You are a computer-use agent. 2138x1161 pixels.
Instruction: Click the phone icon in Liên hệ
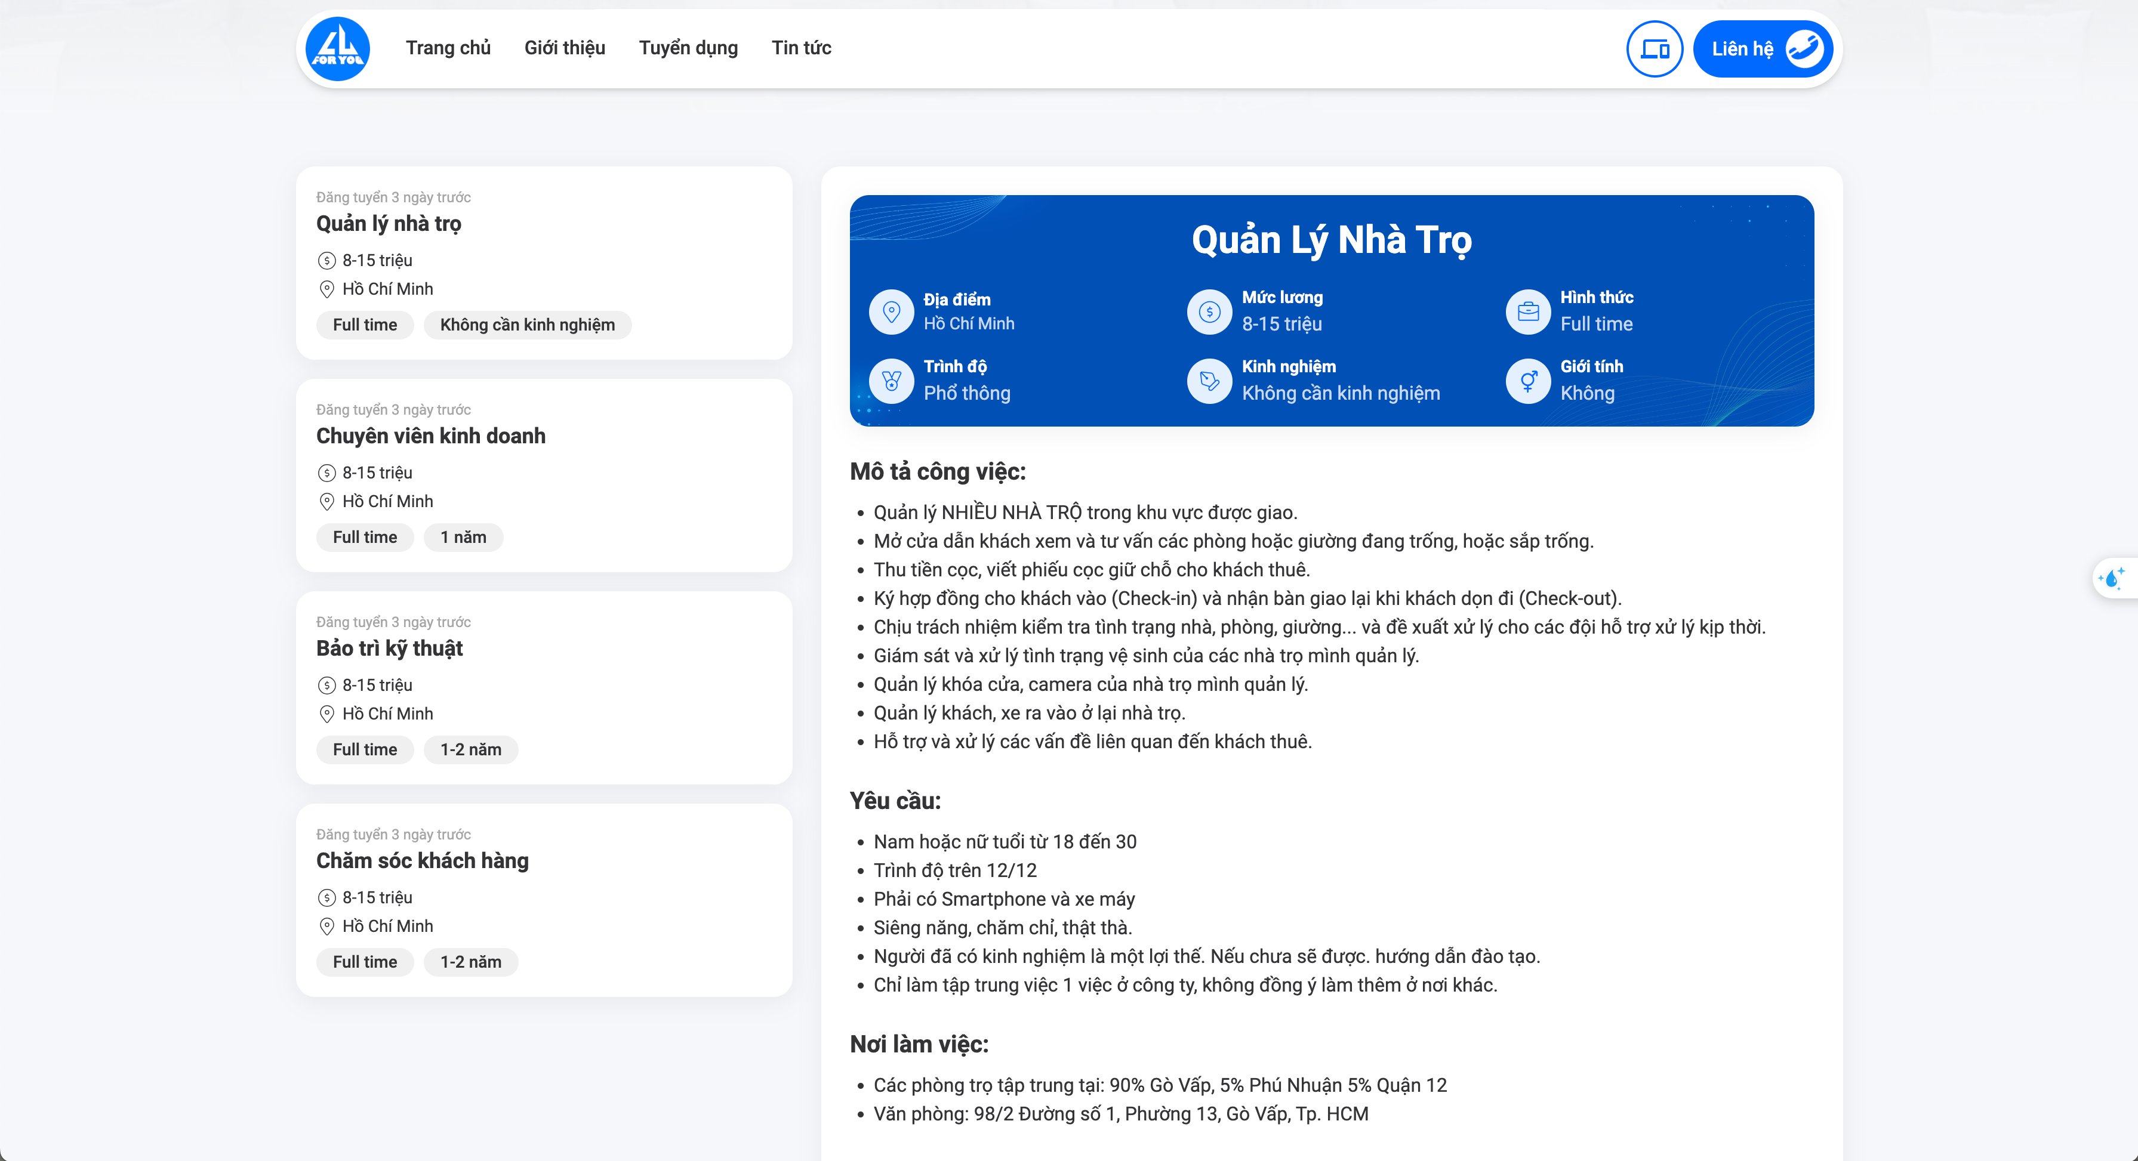point(1804,49)
